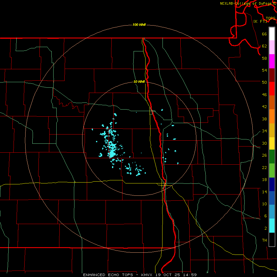Click the legend value "66"
Image resolution: width=277 pixels, height=277 pixels.
[x=264, y=34]
